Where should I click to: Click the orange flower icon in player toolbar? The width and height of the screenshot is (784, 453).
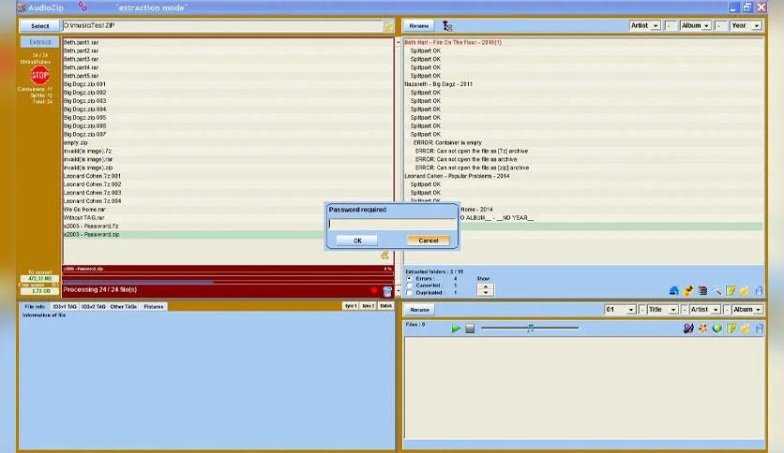pos(703,329)
